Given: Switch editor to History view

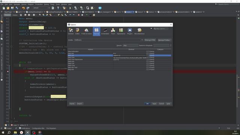Looking at the screenshot, I should 15,15.
